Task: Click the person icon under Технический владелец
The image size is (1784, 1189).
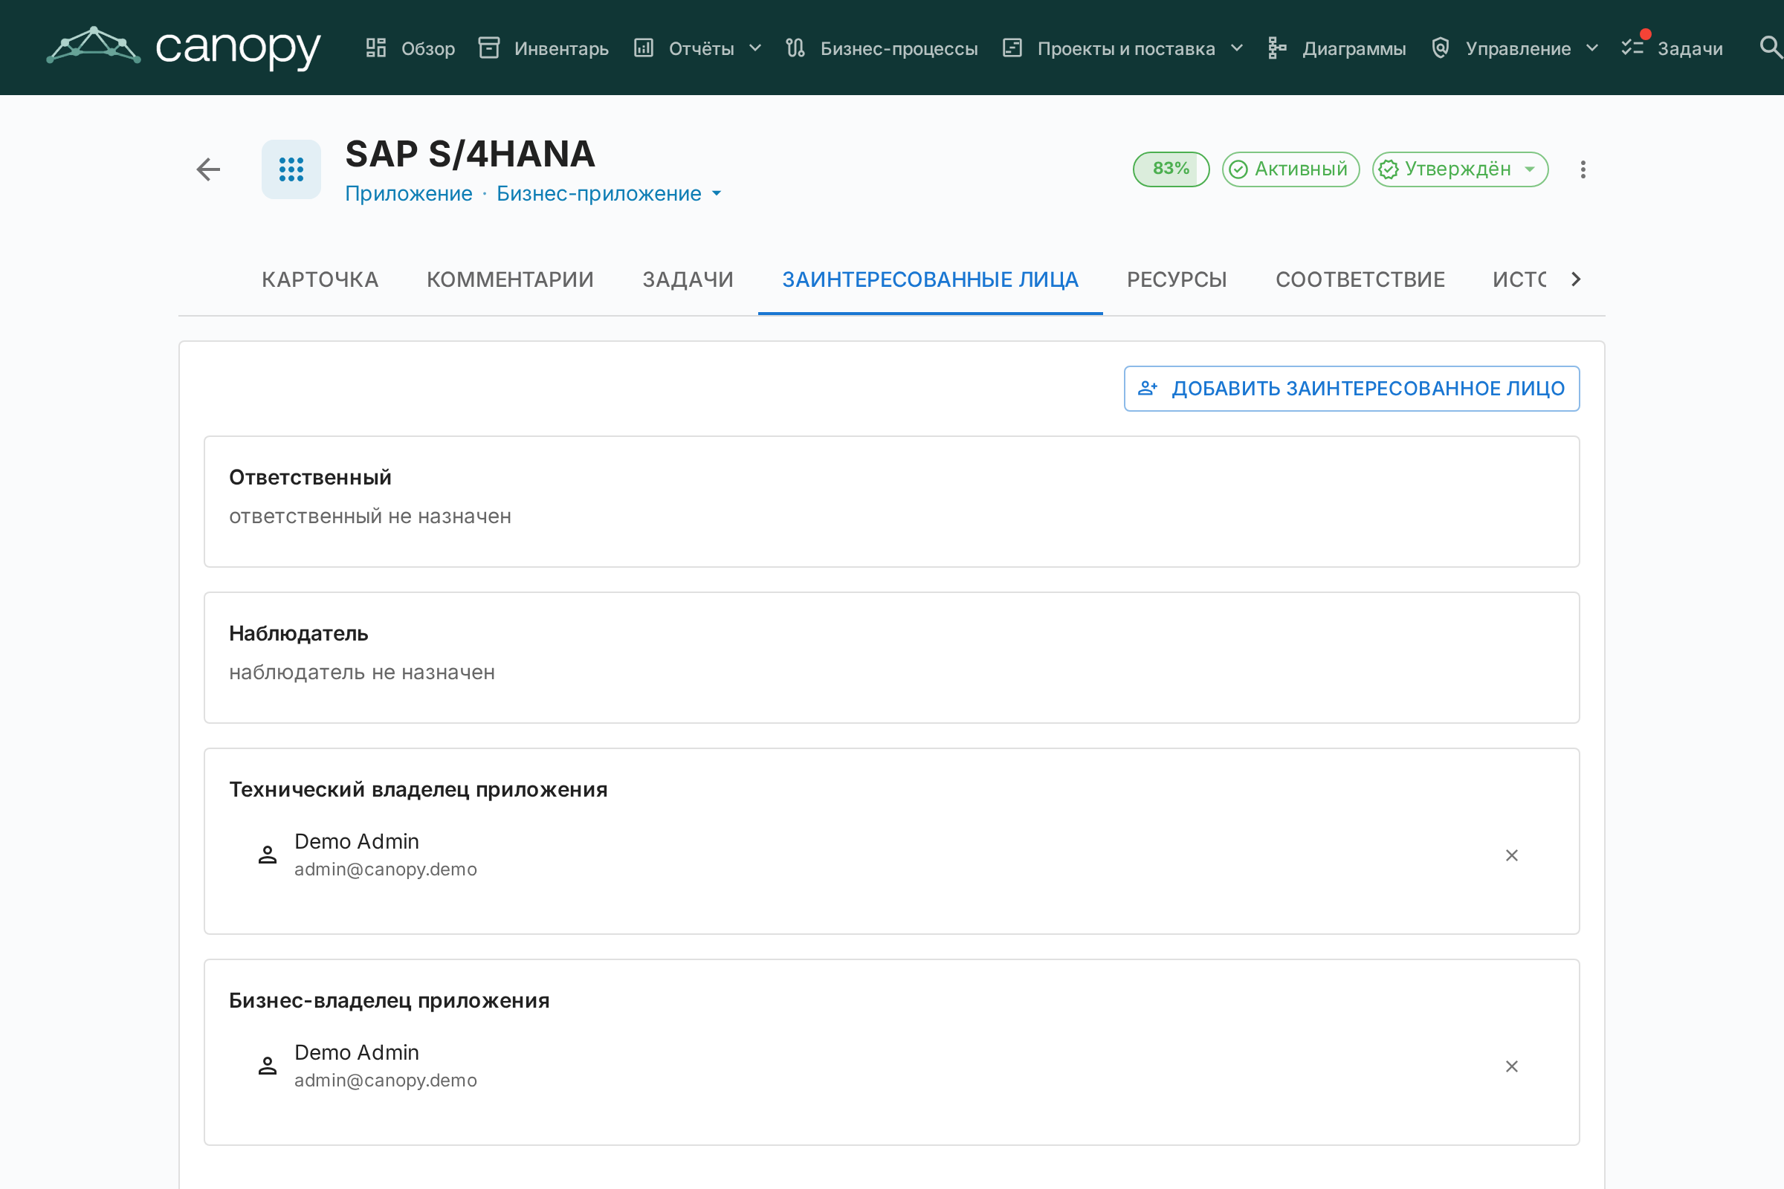Action: coord(267,855)
